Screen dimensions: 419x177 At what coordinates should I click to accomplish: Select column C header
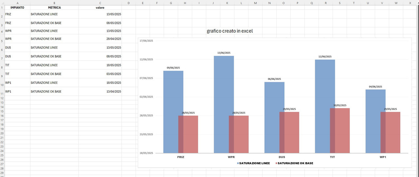[x=100, y=3]
